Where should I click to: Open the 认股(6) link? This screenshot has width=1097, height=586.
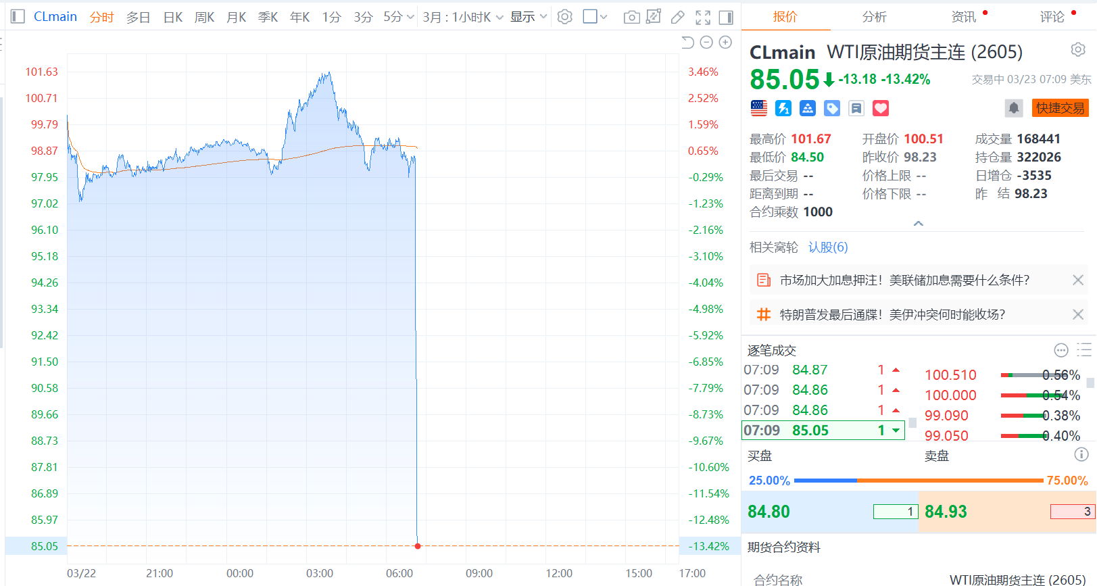point(828,247)
